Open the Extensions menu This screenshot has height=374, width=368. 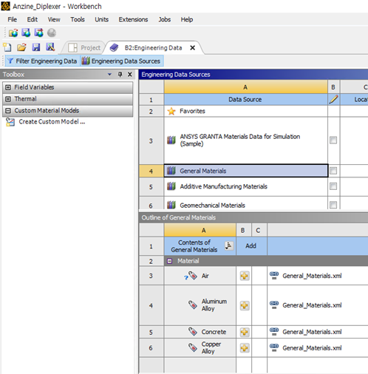coord(133,19)
